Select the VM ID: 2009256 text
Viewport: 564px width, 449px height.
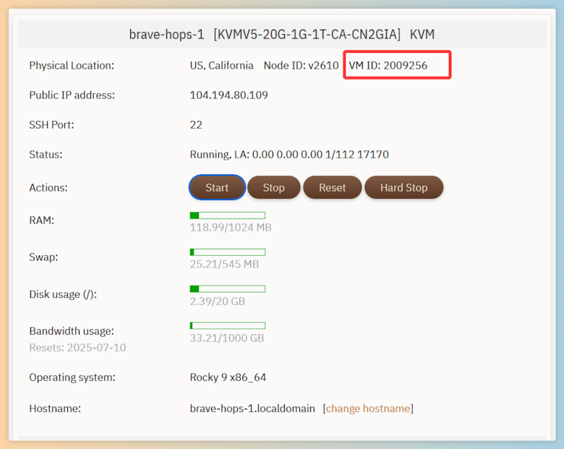coord(388,66)
